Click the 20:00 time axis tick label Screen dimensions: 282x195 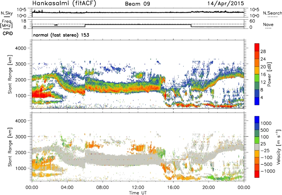click(208, 188)
